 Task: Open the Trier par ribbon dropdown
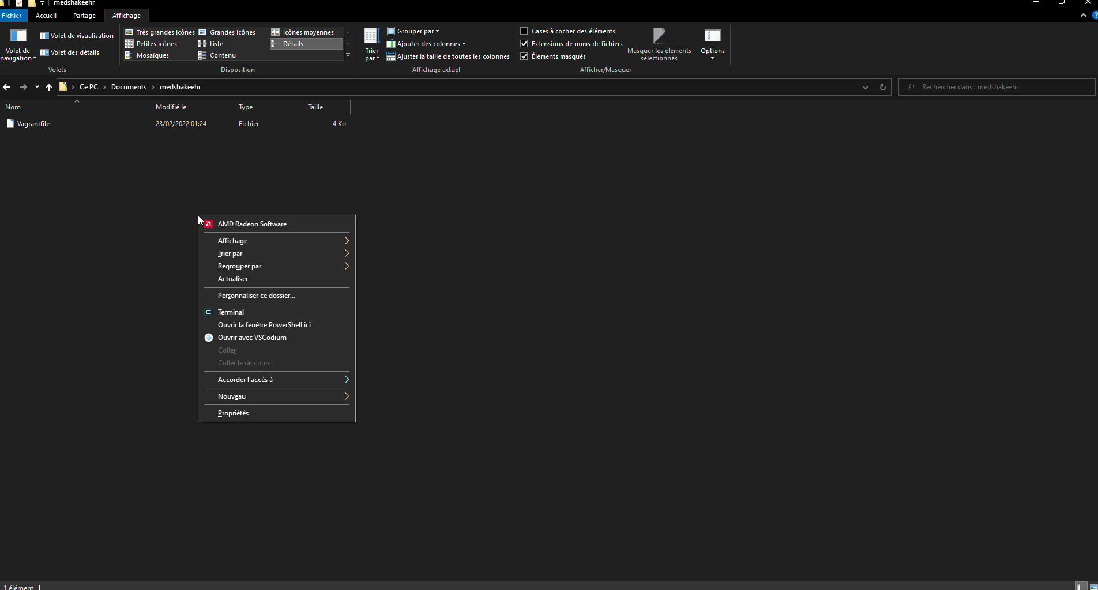point(372,44)
